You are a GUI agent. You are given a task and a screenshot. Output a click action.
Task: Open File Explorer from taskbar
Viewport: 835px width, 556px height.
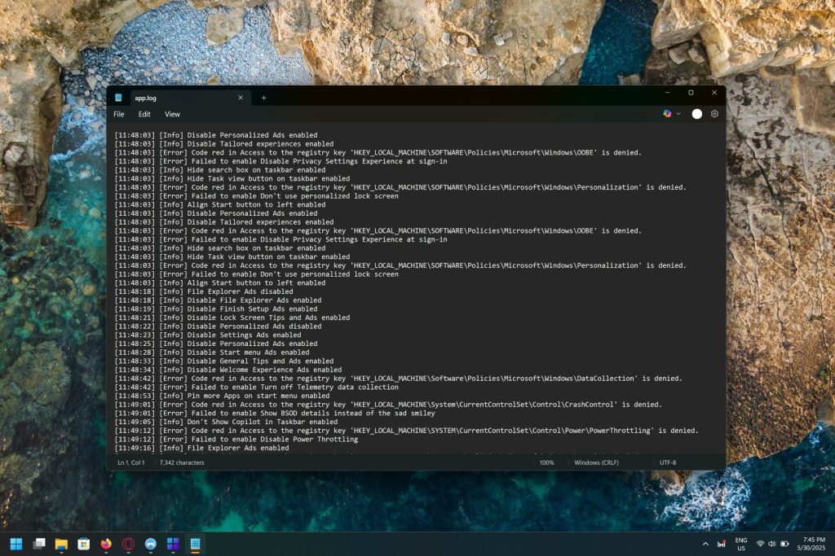coord(61,543)
